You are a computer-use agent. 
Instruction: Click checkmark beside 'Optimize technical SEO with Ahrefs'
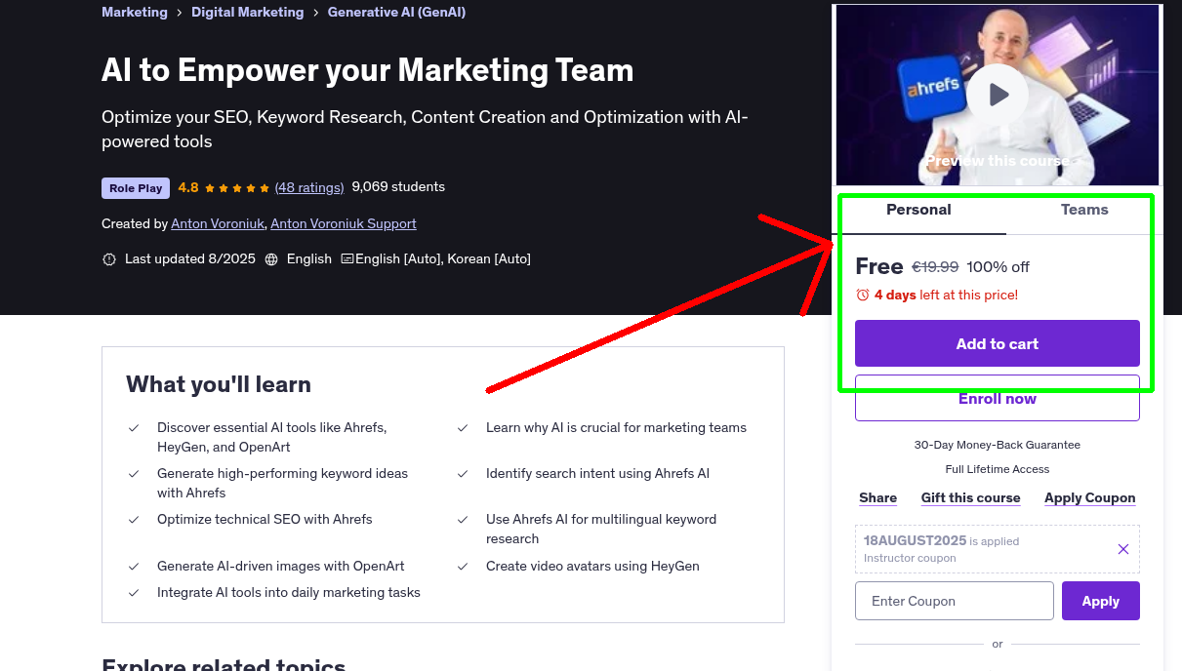tap(134, 520)
